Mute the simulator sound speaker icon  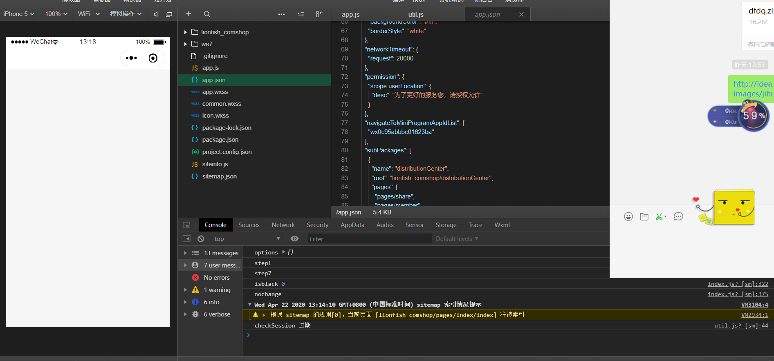tap(156, 14)
